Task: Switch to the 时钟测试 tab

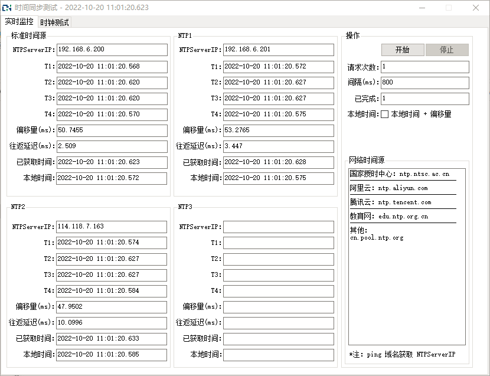Action: coord(54,21)
